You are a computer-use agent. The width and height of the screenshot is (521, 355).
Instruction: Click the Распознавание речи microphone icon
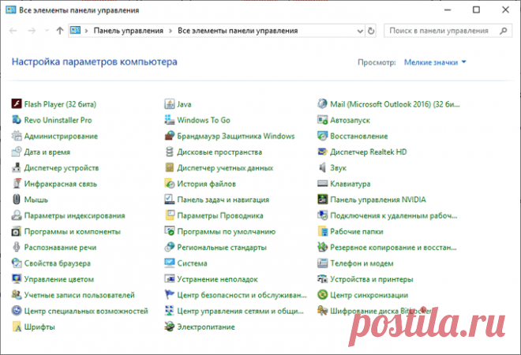[17, 247]
